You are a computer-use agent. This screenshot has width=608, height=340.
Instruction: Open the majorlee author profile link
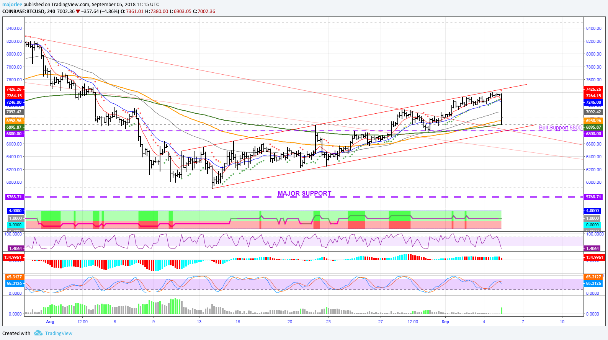pyautogui.click(x=12, y=4)
